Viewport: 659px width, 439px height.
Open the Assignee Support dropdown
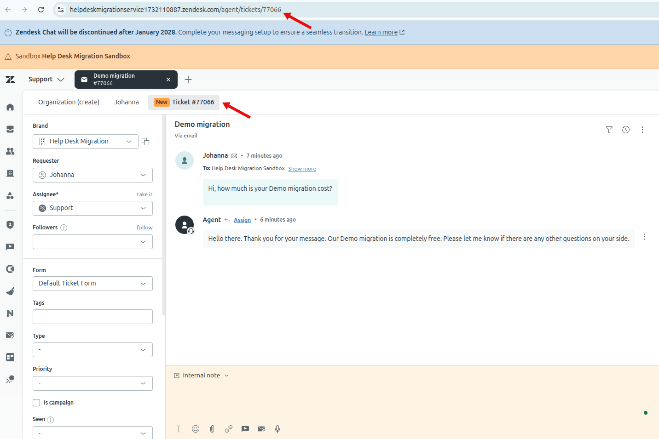tap(92, 208)
